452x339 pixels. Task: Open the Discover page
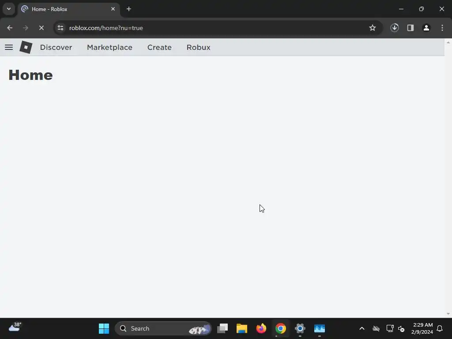click(56, 47)
